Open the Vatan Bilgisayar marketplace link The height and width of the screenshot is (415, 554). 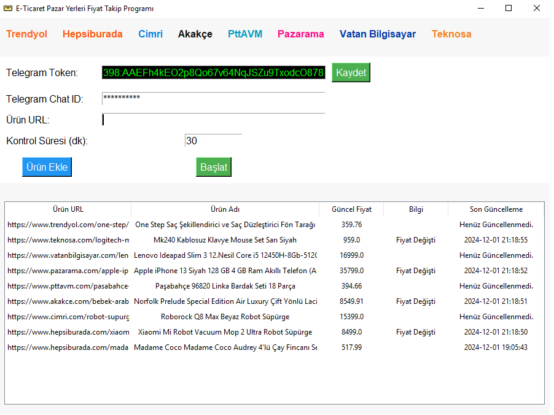coord(378,34)
